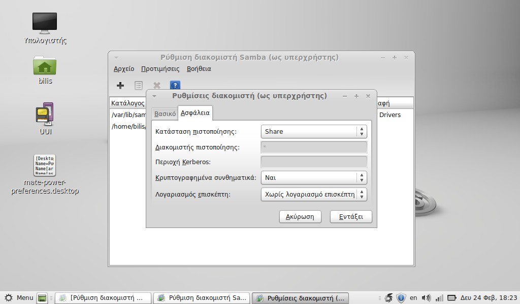Image resolution: width=520 pixels, height=304 pixels.
Task: Open the Αρχείο menu
Action: [124, 69]
